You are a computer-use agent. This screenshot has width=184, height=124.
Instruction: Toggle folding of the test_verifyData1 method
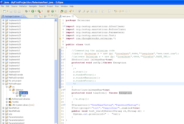[64, 105]
